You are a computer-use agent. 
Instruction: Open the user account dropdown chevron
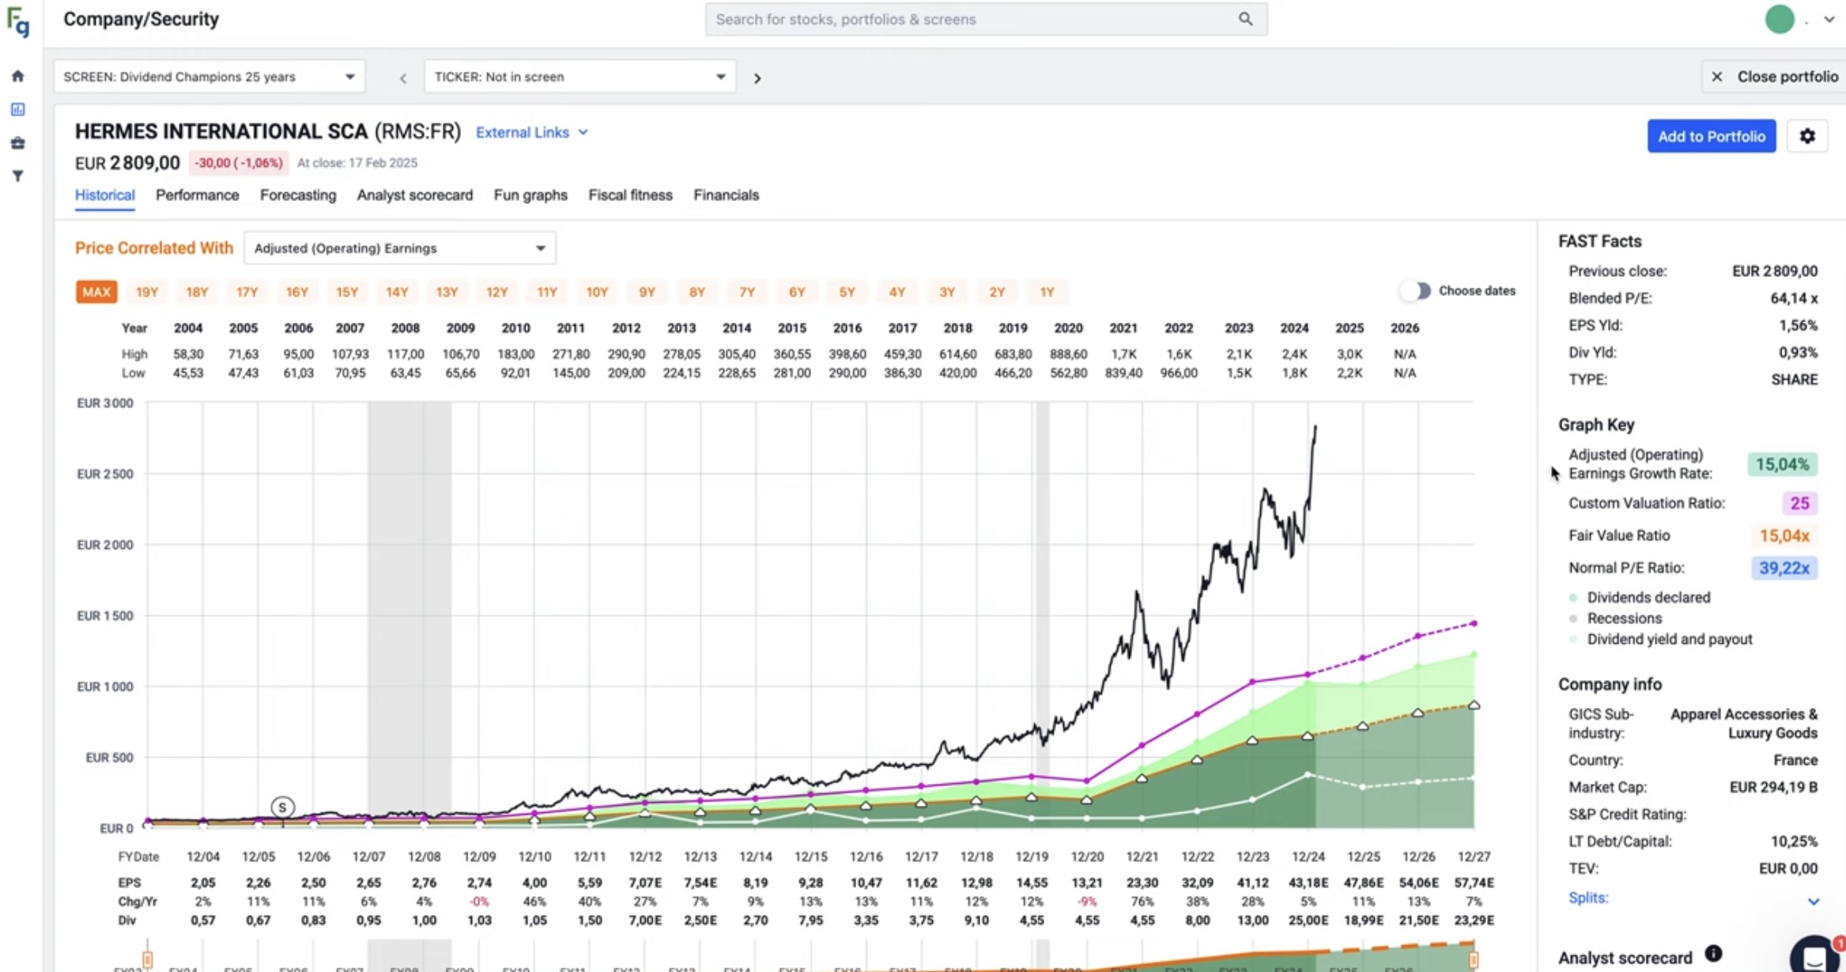1829,20
